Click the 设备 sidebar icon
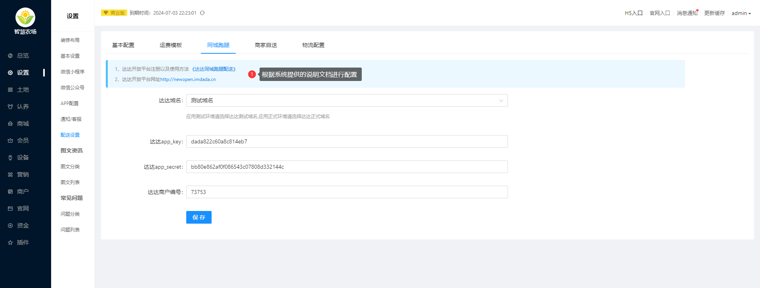The height and width of the screenshot is (288, 760). click(x=10, y=158)
